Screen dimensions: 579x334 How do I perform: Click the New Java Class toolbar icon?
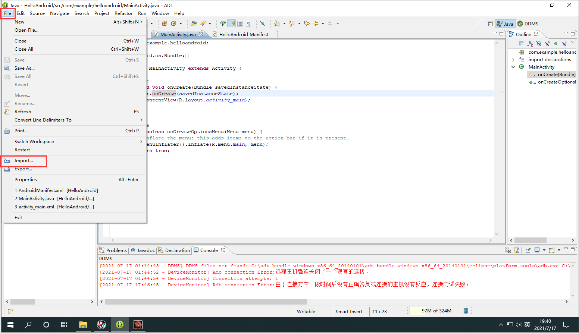(x=173, y=23)
